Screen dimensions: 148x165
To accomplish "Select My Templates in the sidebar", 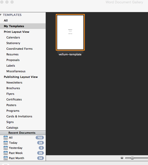I will click(23, 26).
